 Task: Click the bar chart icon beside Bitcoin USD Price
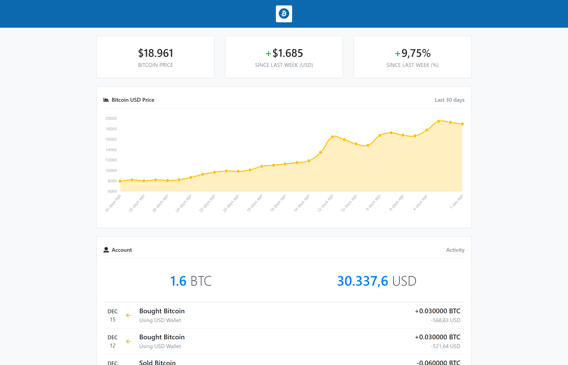[106, 99]
